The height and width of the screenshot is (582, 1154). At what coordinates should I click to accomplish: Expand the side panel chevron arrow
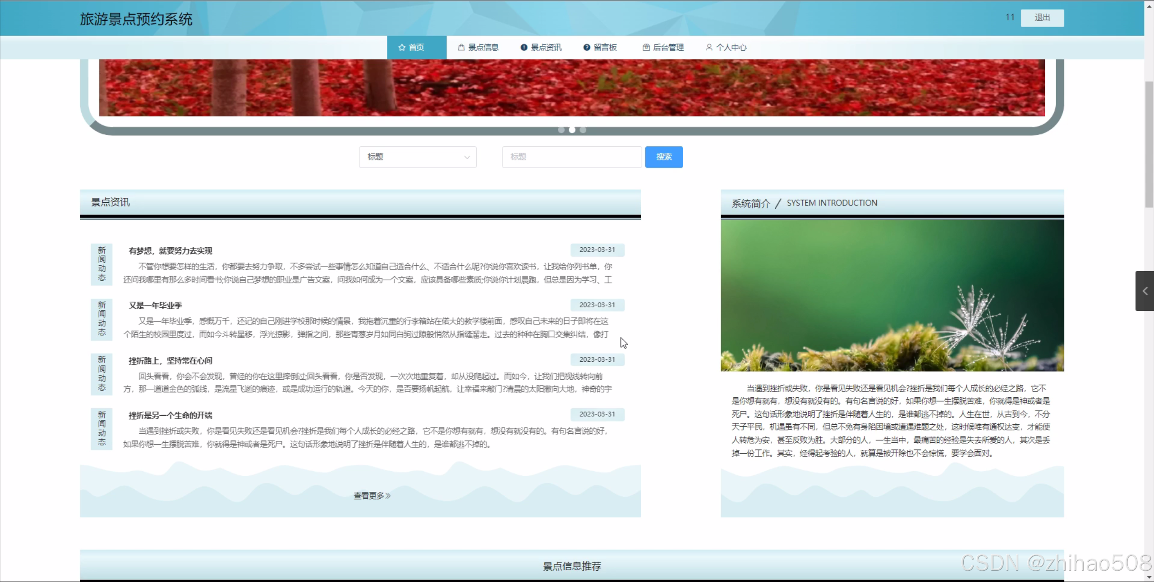click(x=1145, y=291)
